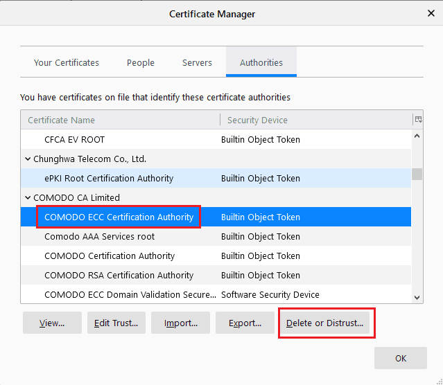Image resolution: width=443 pixels, height=385 pixels.
Task: Switch to the Your Certificates tab
Action: point(67,62)
